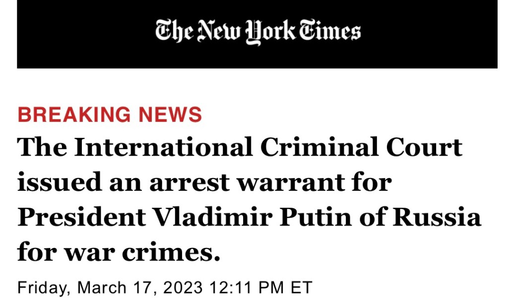Click the word "NEWS" in red label
508x298 pixels.
pos(170,115)
